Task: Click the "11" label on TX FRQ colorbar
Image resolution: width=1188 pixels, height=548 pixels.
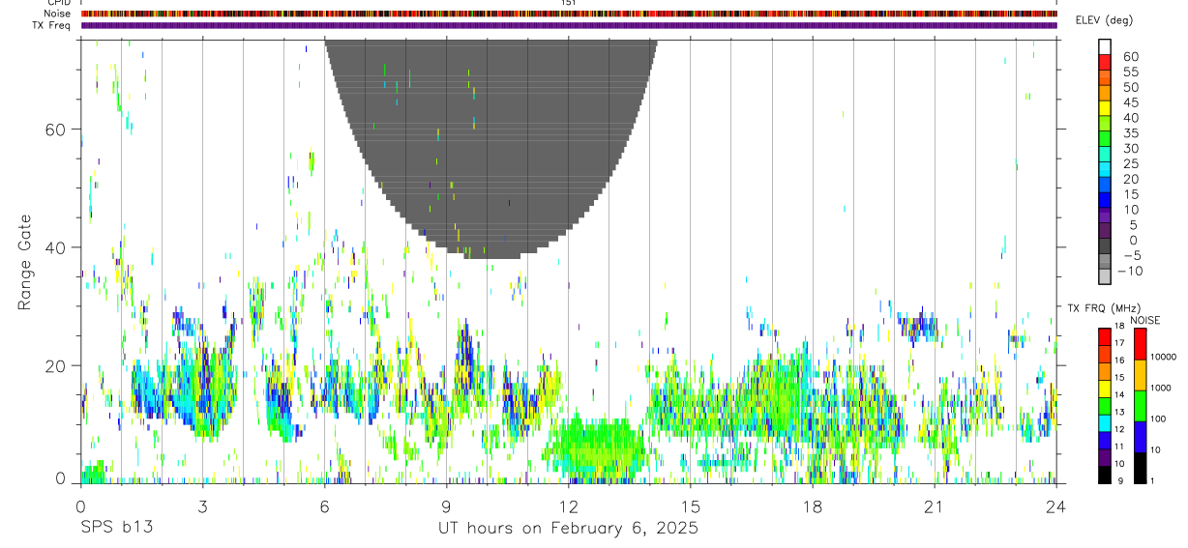Action: 1119,447
